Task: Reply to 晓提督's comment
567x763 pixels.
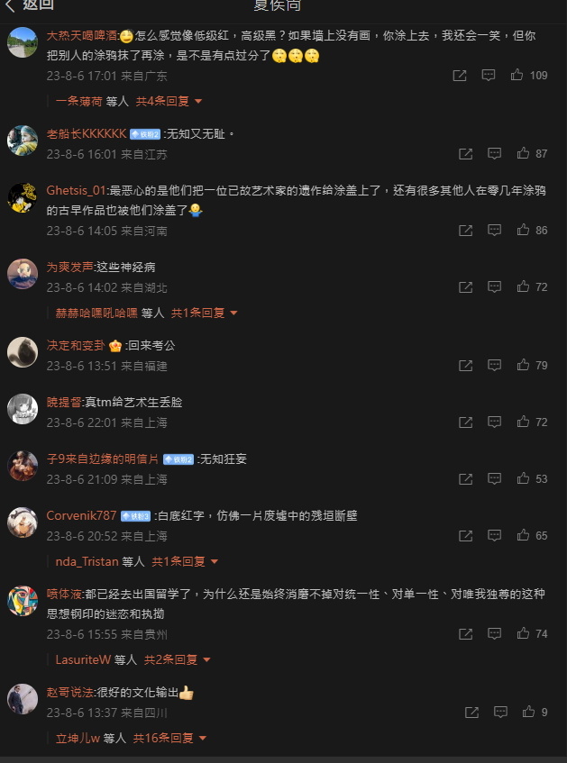Action: pyautogui.click(x=494, y=422)
